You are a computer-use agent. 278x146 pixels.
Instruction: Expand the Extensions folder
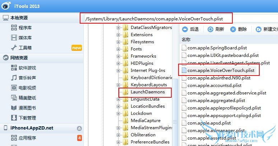click(x=118, y=35)
